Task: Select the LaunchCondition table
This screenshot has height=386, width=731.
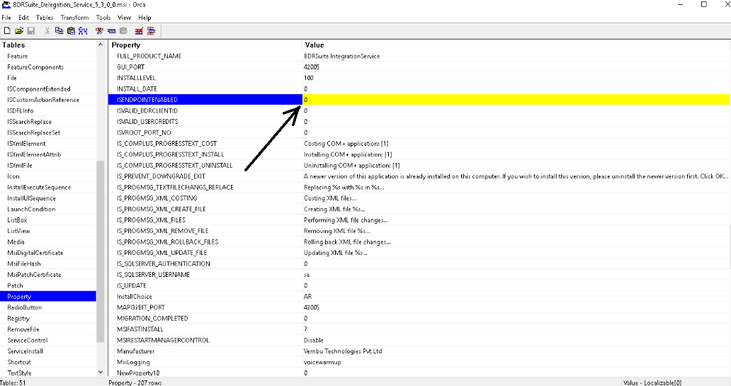Action: coord(31,210)
